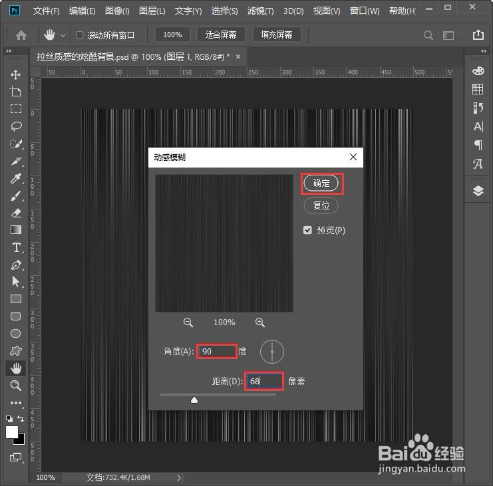
Task: Select the Zoom tool in toolbox
Action: [16, 386]
